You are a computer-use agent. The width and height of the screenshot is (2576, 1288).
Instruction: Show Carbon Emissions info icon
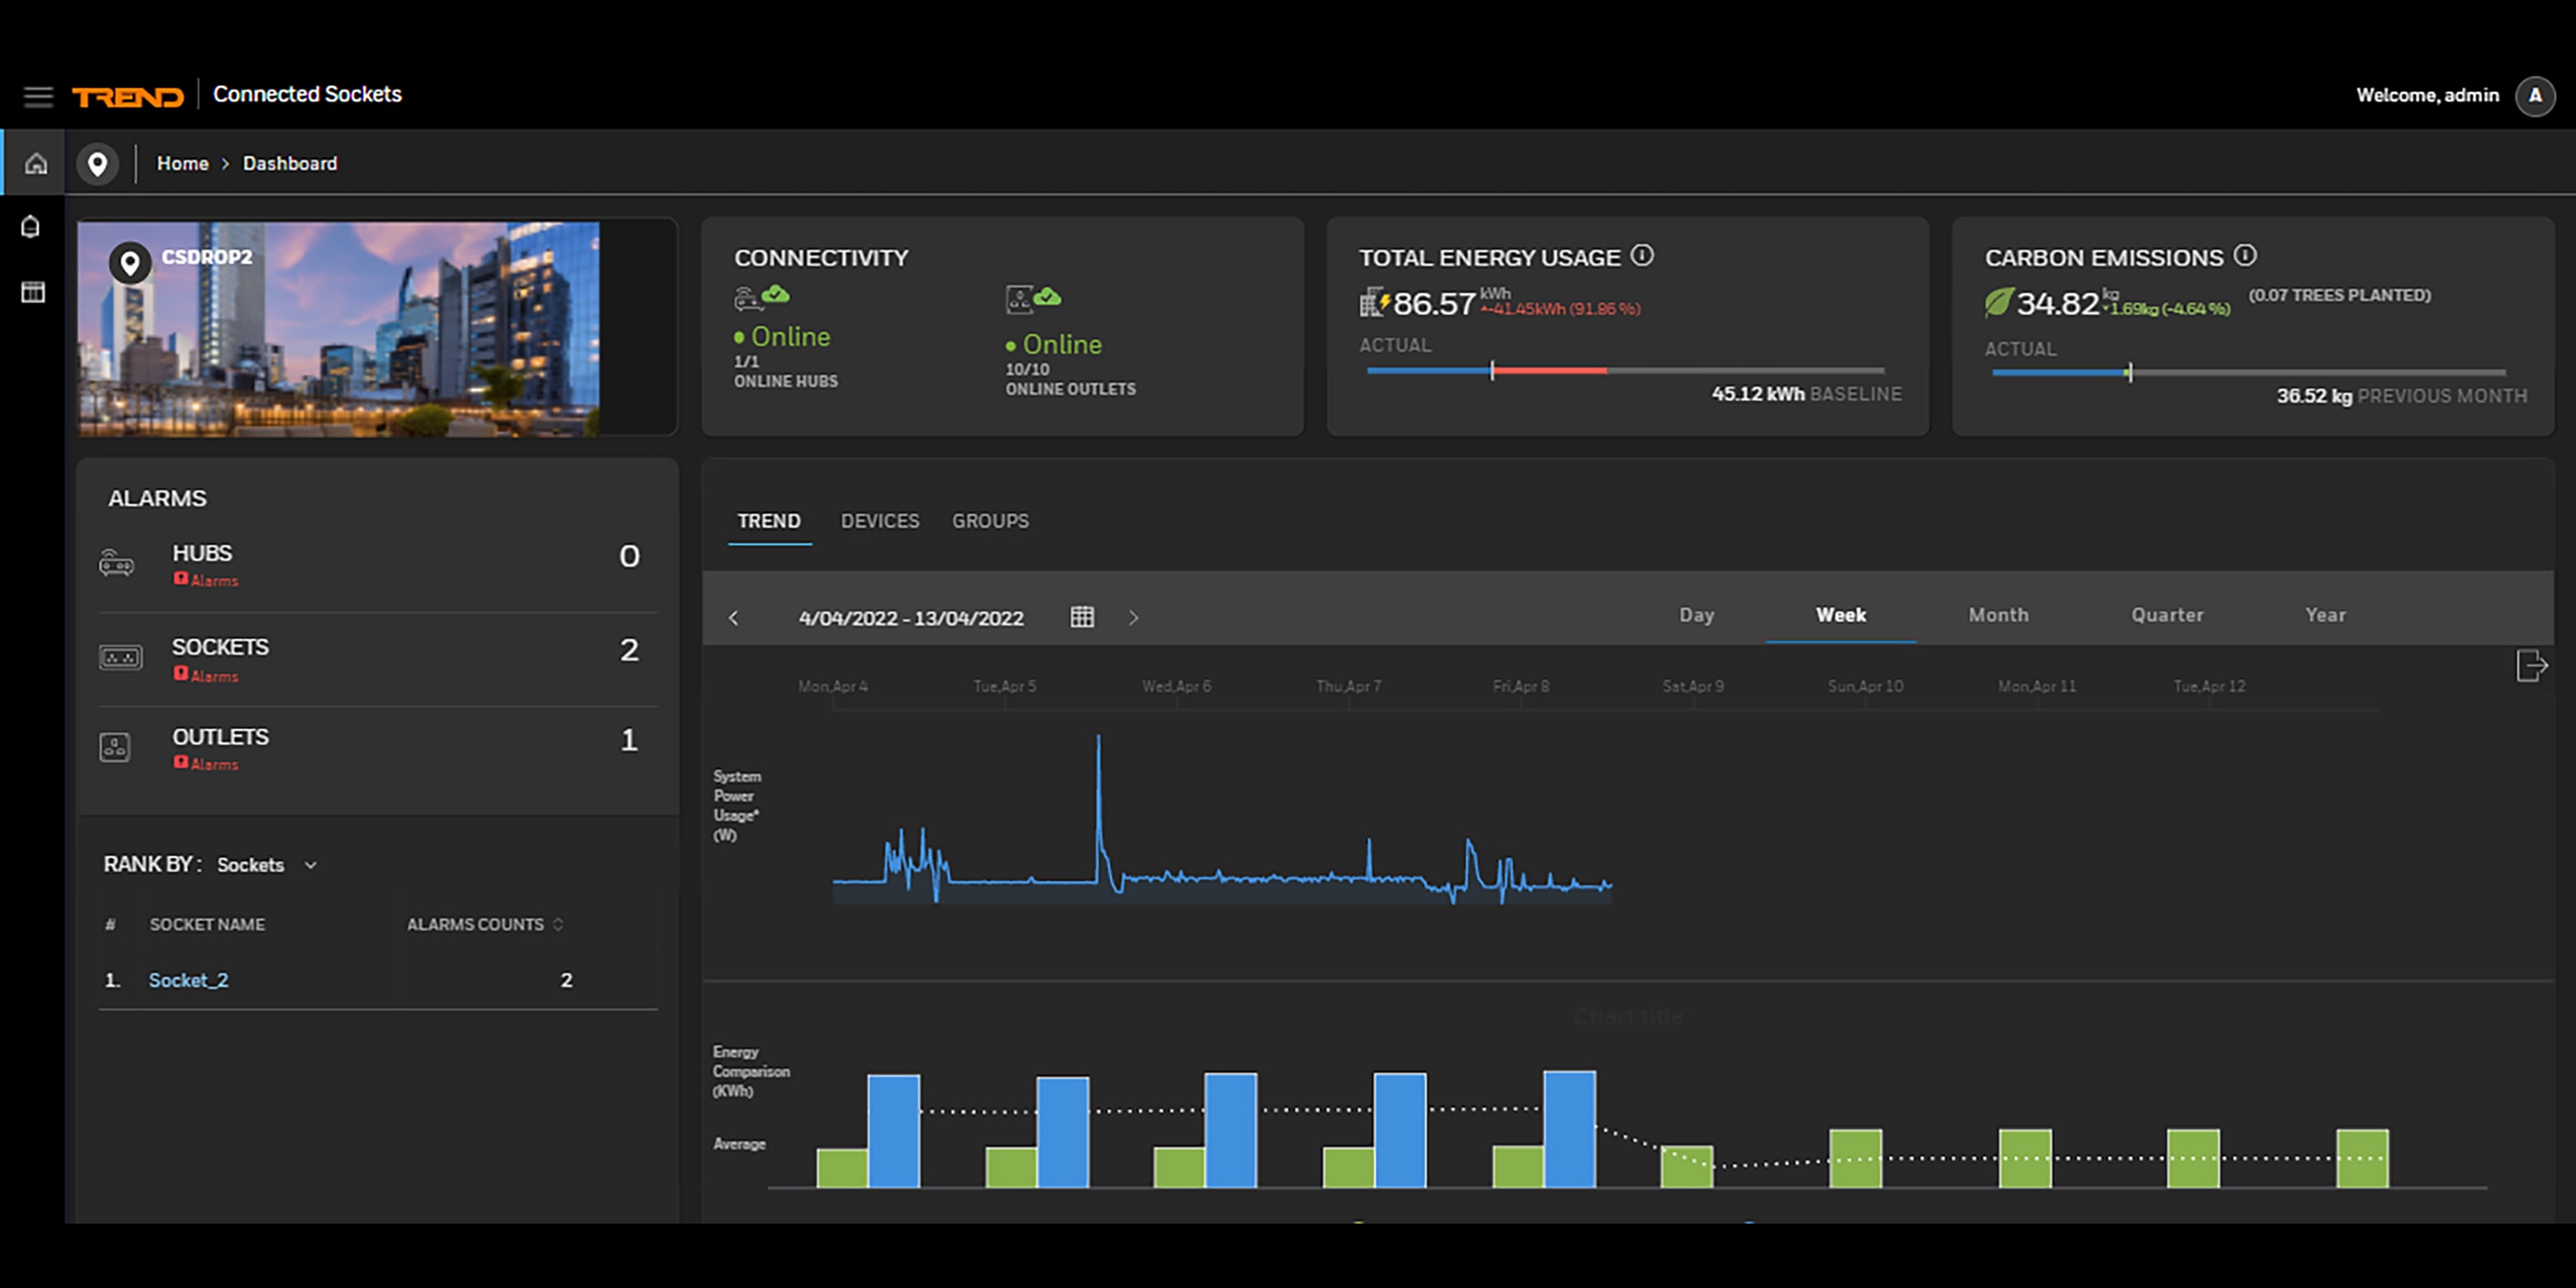click(2245, 256)
